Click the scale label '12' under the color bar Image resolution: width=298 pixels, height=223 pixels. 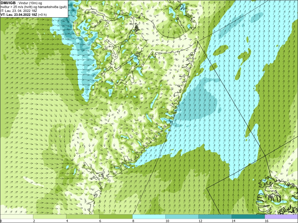(200, 221)
